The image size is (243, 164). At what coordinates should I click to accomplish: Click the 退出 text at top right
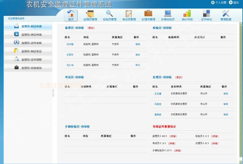(236, 2)
